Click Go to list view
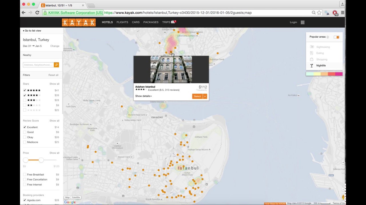Viewport: 366px width, 205px height. click(32, 30)
